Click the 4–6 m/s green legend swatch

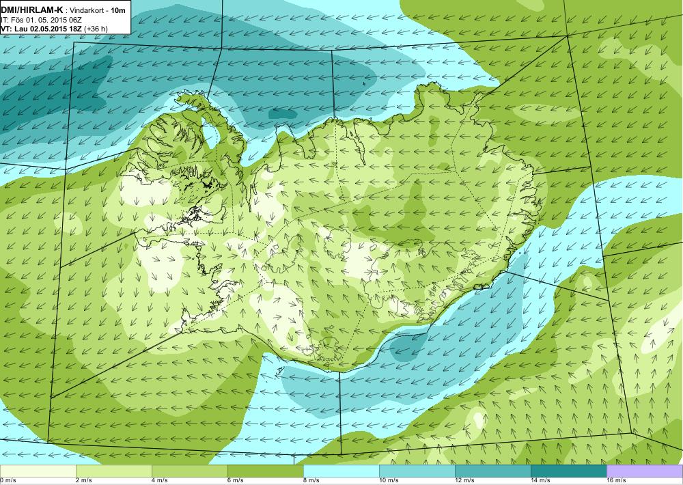189,471
